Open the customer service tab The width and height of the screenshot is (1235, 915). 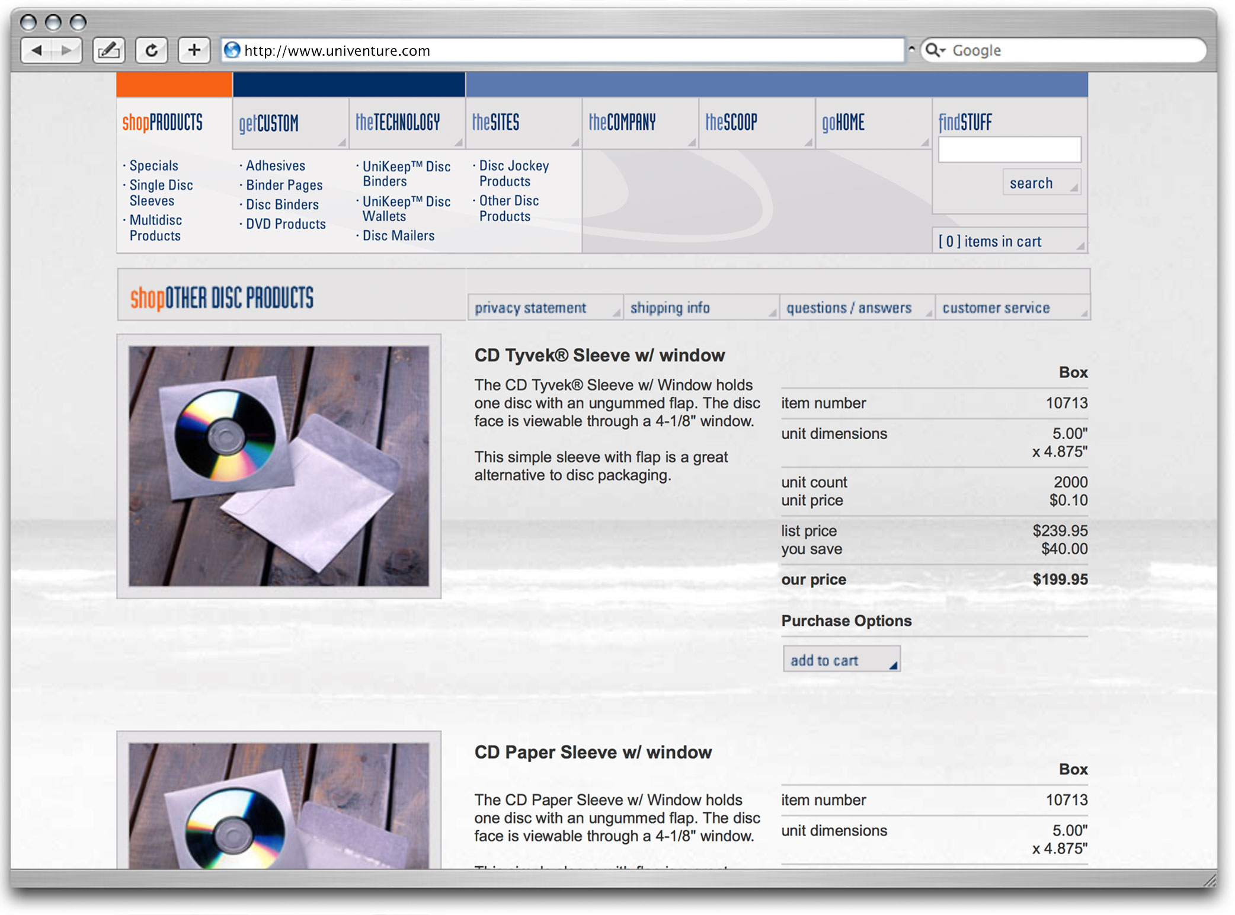1013,307
